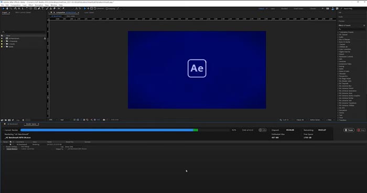Select the Type text tool
The image size is (367, 193).
pos(42,8)
